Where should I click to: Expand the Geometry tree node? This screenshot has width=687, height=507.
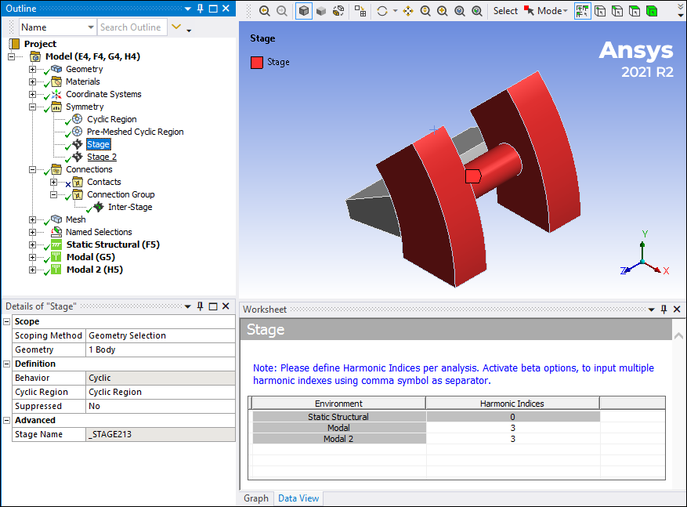[x=33, y=69]
